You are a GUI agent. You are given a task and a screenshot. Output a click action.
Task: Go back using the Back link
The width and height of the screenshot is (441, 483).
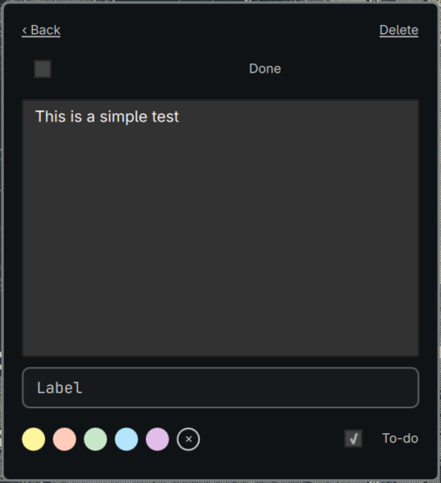click(x=41, y=31)
